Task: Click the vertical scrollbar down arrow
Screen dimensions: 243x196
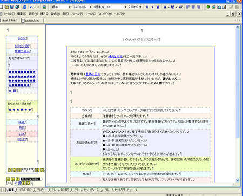Action: (238, 180)
